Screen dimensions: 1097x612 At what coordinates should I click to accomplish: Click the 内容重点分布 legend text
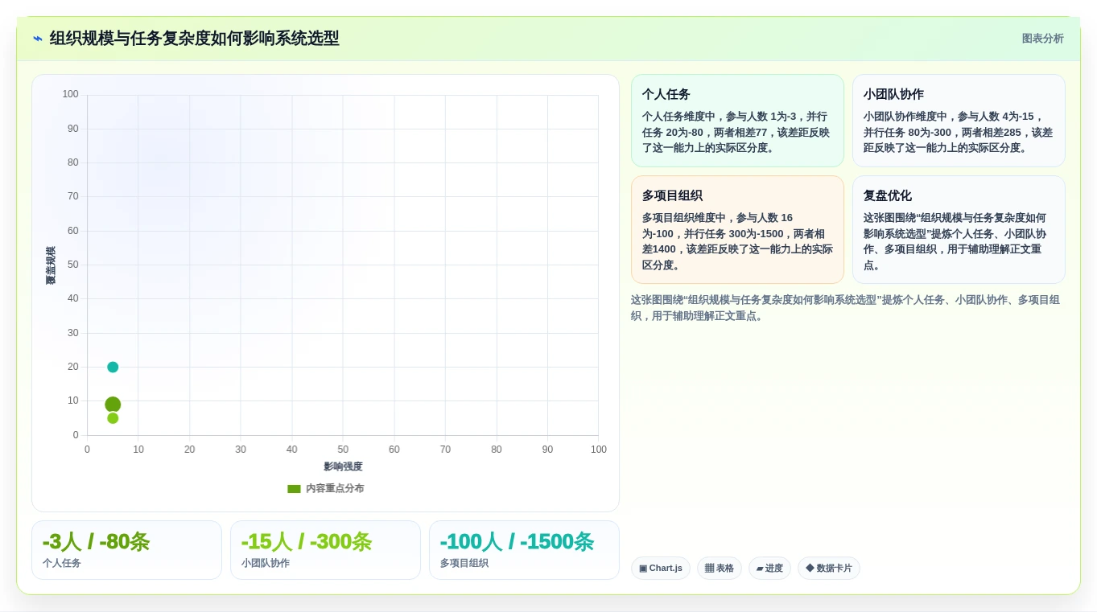point(335,489)
